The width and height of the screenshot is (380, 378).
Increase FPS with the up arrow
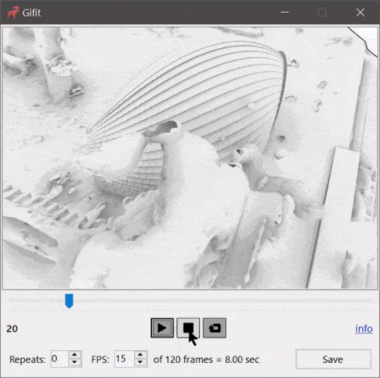click(140, 355)
